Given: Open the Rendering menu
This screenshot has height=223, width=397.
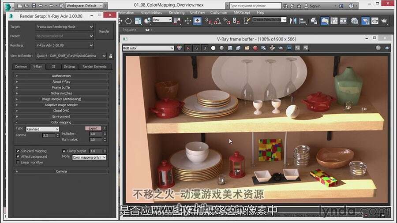Looking at the screenshot, I should pyautogui.click(x=176, y=12).
